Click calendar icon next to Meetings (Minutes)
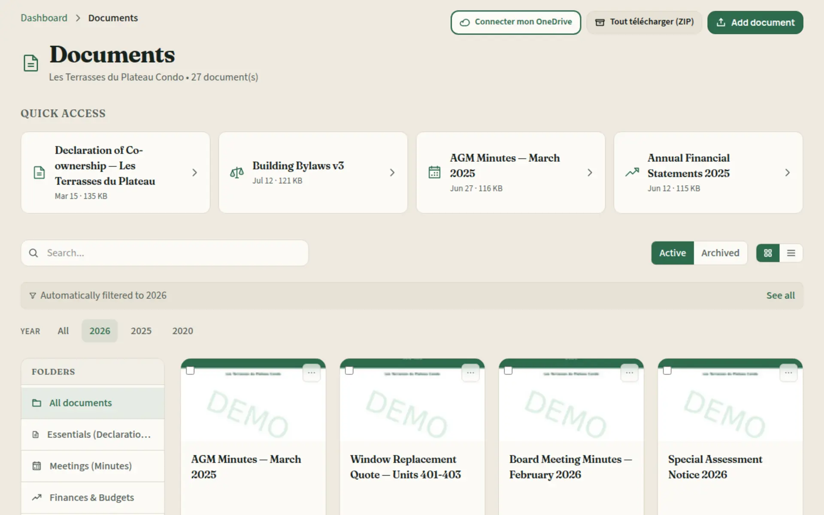824x515 pixels. click(37, 466)
